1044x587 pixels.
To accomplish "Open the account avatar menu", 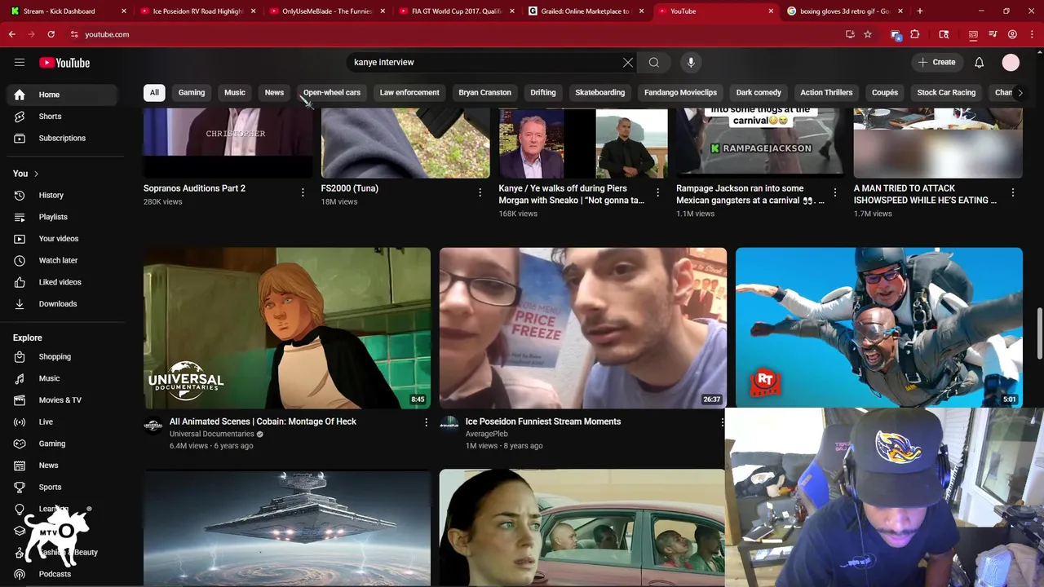I will pyautogui.click(x=1011, y=63).
